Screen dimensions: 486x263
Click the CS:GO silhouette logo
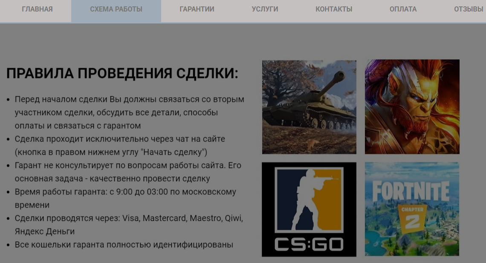tap(309, 198)
